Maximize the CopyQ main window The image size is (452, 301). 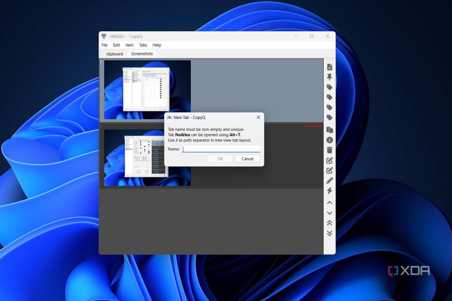click(x=311, y=36)
